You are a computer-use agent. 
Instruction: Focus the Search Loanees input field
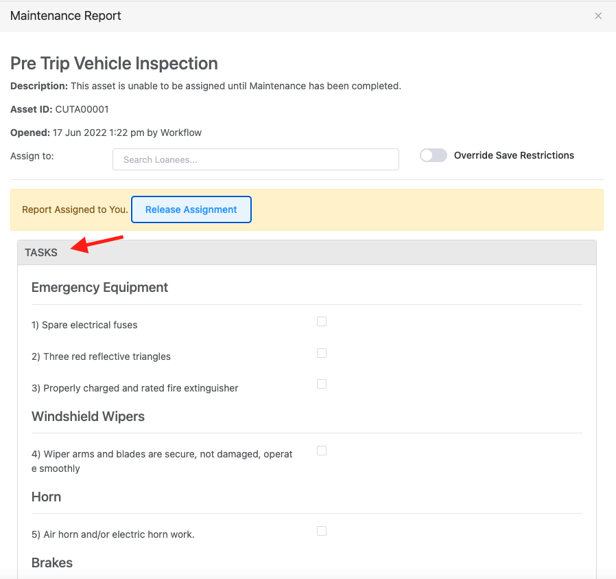pos(255,159)
